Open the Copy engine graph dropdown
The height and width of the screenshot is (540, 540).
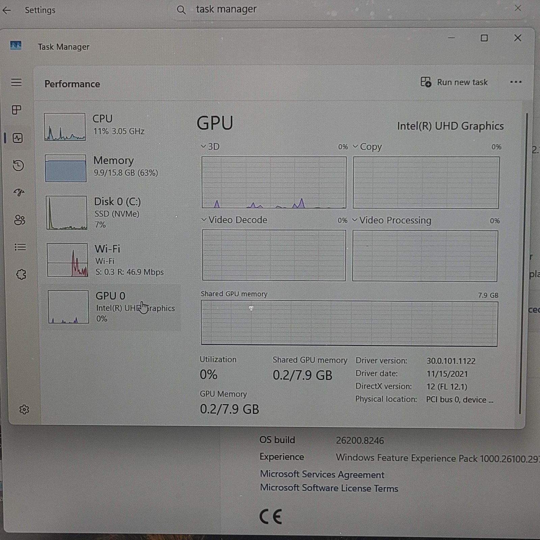(x=367, y=147)
